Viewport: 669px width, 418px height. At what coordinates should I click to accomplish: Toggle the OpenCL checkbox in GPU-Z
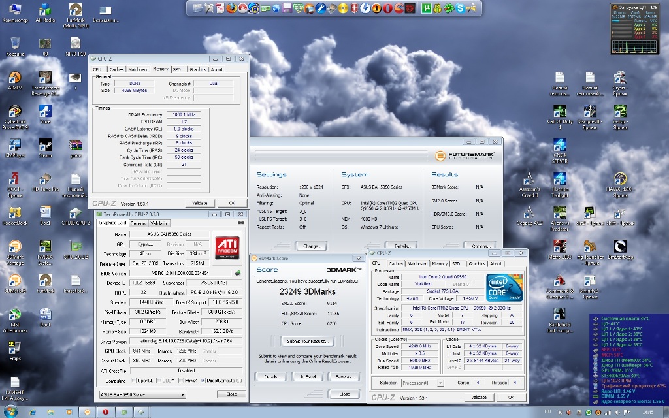[134, 381]
